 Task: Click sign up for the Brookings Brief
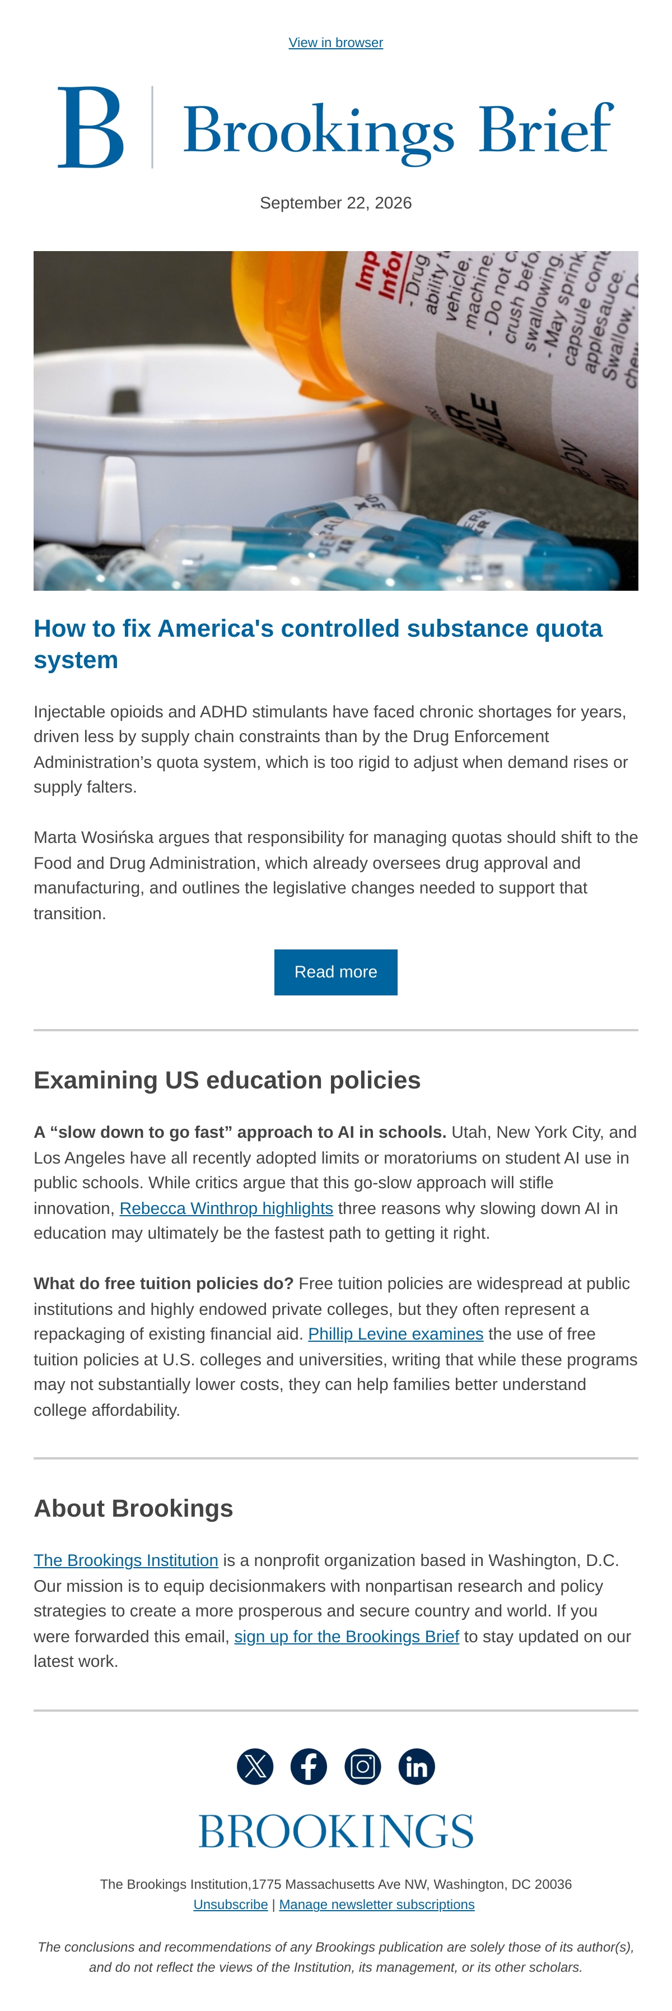coord(347,1636)
